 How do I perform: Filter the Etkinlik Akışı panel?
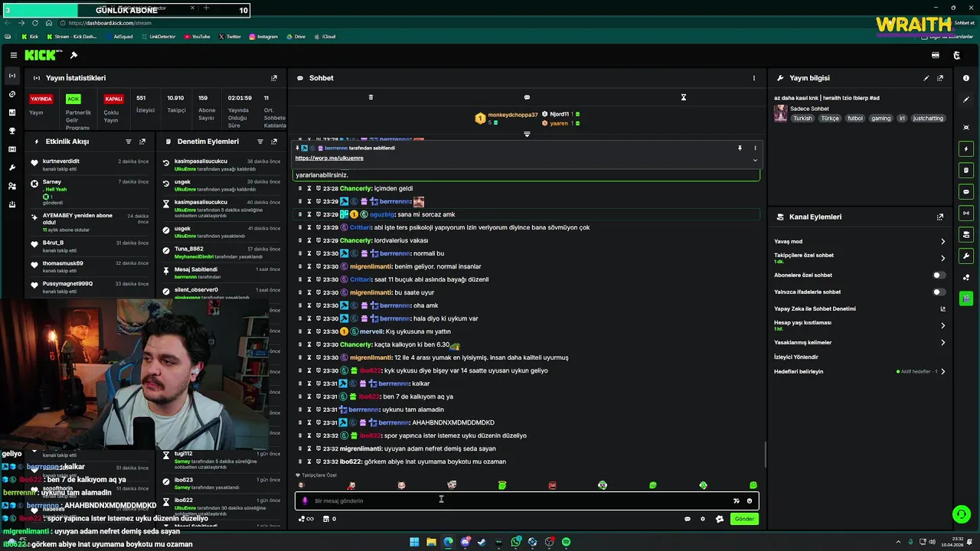point(129,142)
